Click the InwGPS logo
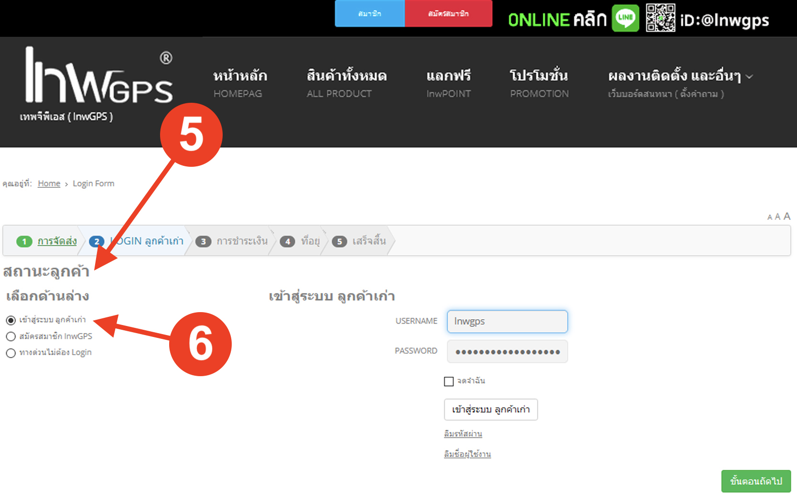 (98, 76)
